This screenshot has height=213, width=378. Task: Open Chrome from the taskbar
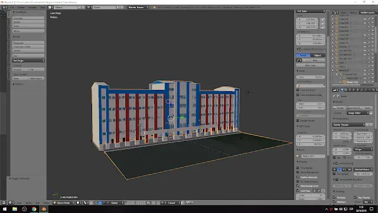(x=34, y=209)
